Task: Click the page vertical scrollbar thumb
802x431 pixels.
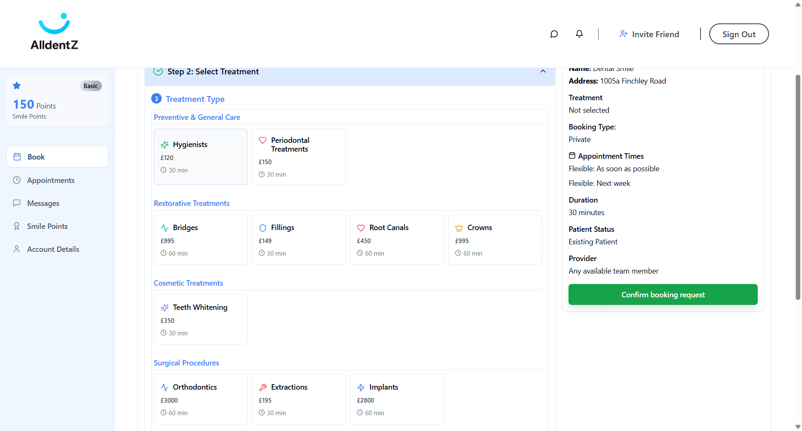Action: coord(798,187)
